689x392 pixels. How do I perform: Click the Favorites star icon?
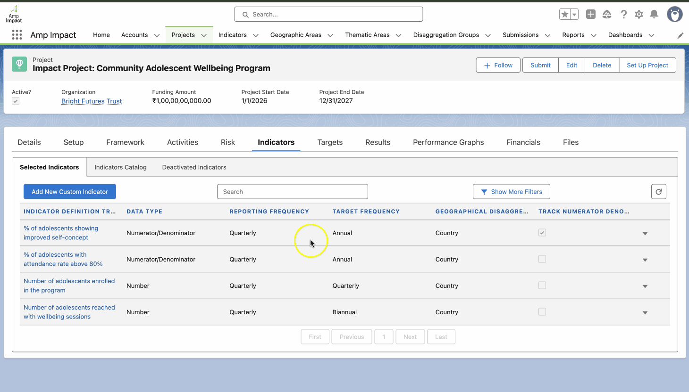coord(565,15)
